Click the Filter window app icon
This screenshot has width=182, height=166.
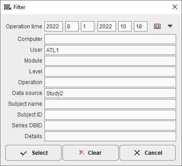tap(7, 7)
